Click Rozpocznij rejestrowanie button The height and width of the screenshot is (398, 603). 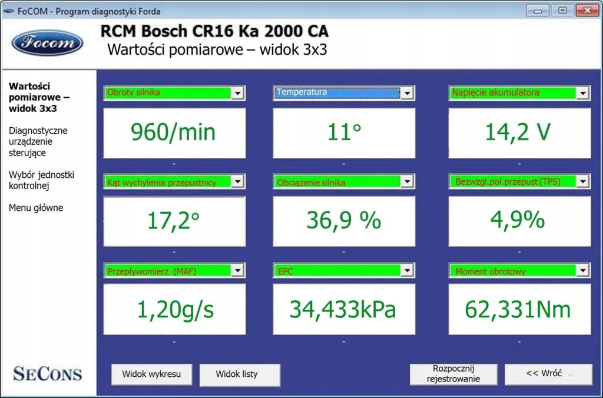(453, 374)
